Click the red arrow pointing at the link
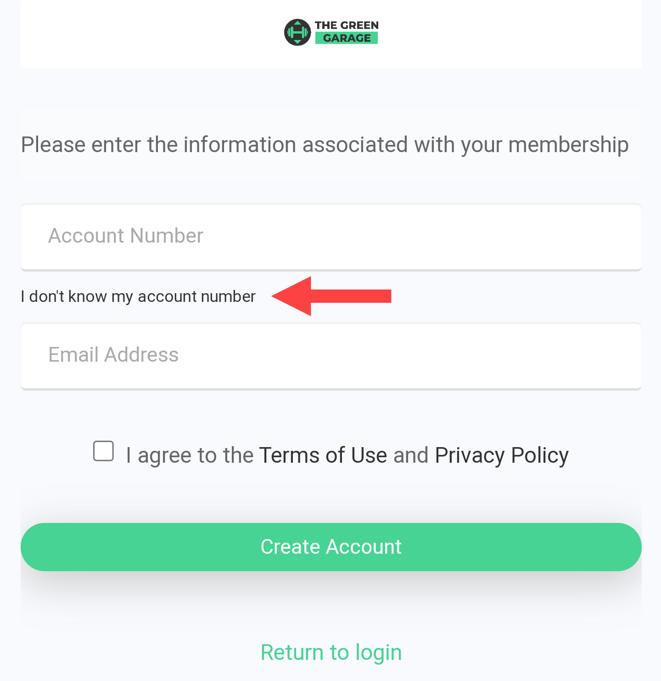 coord(331,296)
